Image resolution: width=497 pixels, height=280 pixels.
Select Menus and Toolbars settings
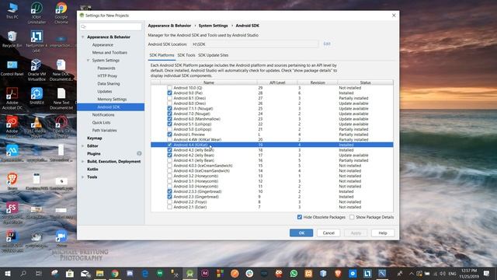point(109,53)
